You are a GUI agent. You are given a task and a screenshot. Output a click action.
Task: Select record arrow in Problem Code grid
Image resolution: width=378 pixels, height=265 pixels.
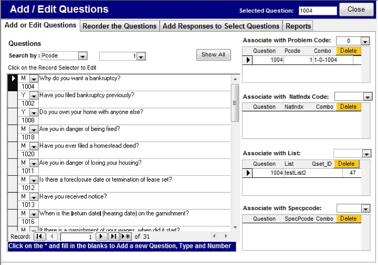point(247,60)
